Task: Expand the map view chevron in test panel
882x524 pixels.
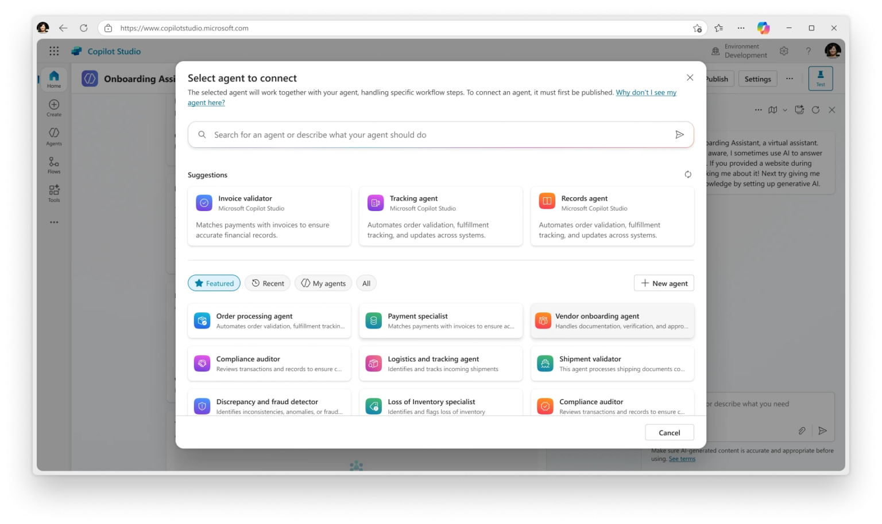Action: (x=785, y=110)
